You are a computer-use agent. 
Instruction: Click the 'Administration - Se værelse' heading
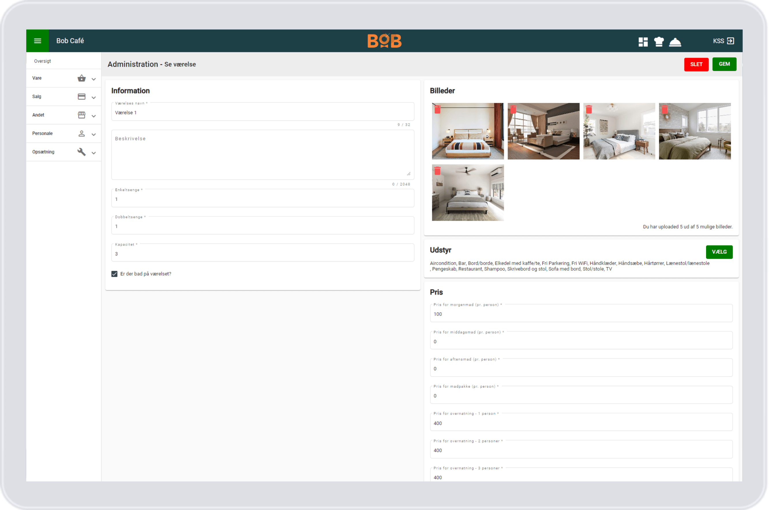point(152,64)
